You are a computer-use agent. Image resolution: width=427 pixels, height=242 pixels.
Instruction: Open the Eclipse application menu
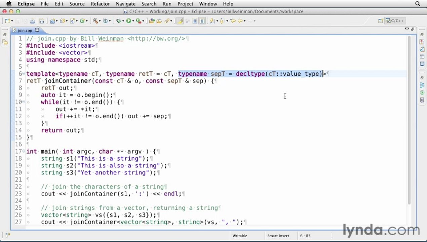tap(26, 4)
